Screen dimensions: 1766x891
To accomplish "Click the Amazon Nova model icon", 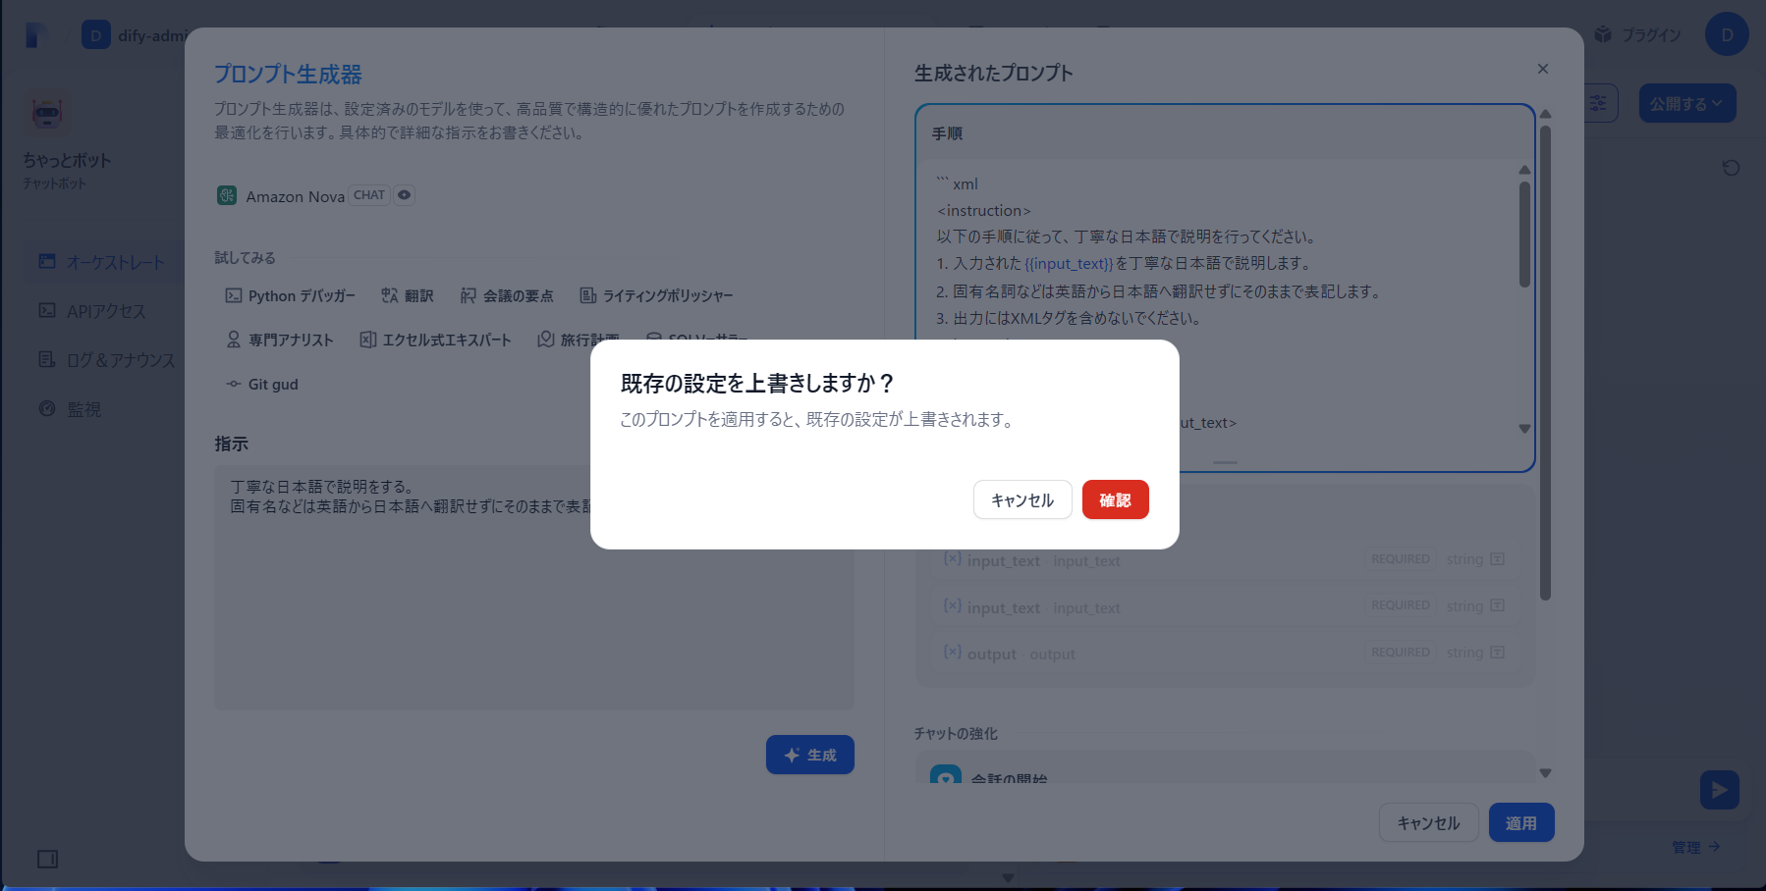I will pos(227,195).
